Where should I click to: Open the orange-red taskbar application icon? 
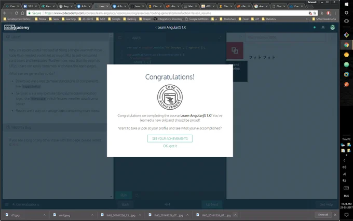coord(346,84)
